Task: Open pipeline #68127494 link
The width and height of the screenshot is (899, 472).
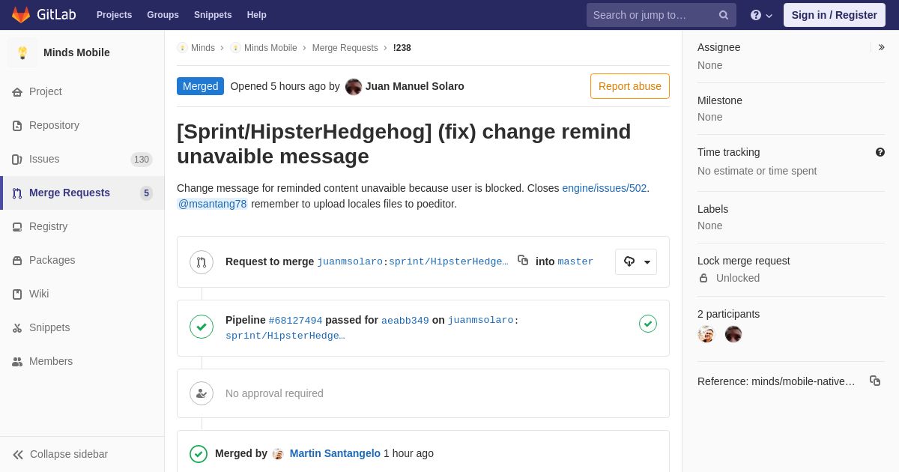Action: [296, 321]
